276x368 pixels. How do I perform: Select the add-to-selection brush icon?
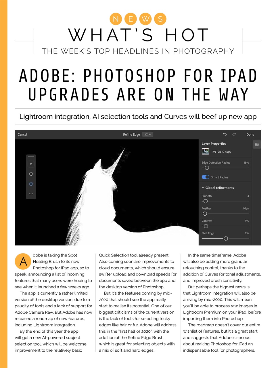tap(31, 174)
